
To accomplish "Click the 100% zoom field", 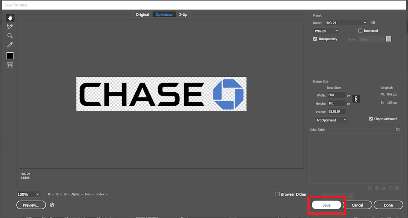I will (26, 194).
